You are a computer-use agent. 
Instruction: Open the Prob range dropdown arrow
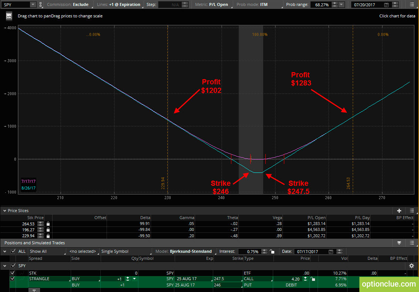pos(341,4)
